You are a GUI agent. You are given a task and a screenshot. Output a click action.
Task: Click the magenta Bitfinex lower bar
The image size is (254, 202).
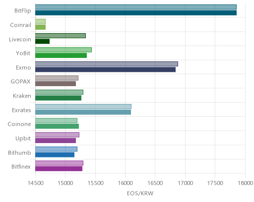(x=59, y=169)
